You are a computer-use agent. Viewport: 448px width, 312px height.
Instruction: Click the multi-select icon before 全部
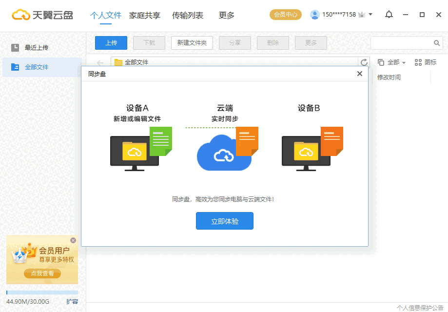click(x=381, y=62)
